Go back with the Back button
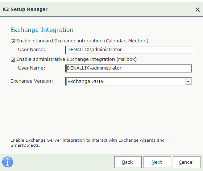 (x=128, y=162)
